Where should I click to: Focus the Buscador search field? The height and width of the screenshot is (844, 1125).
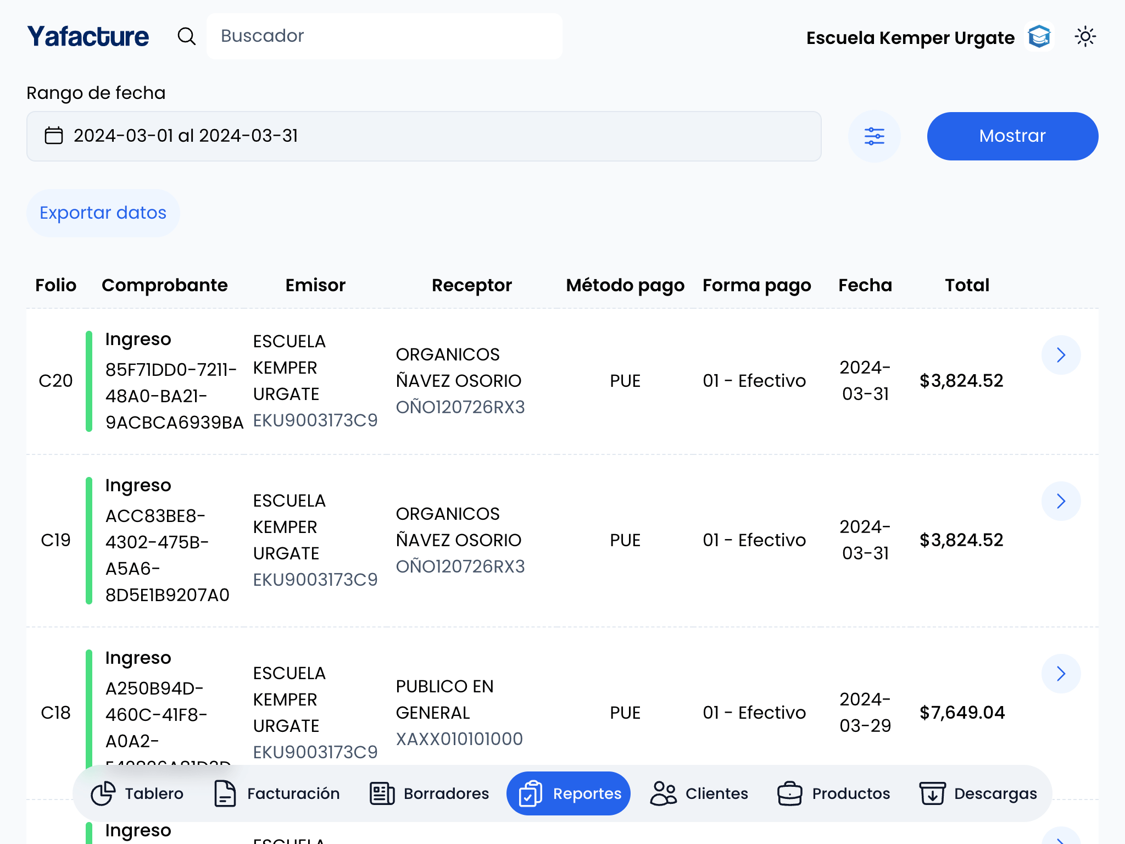coord(384,36)
